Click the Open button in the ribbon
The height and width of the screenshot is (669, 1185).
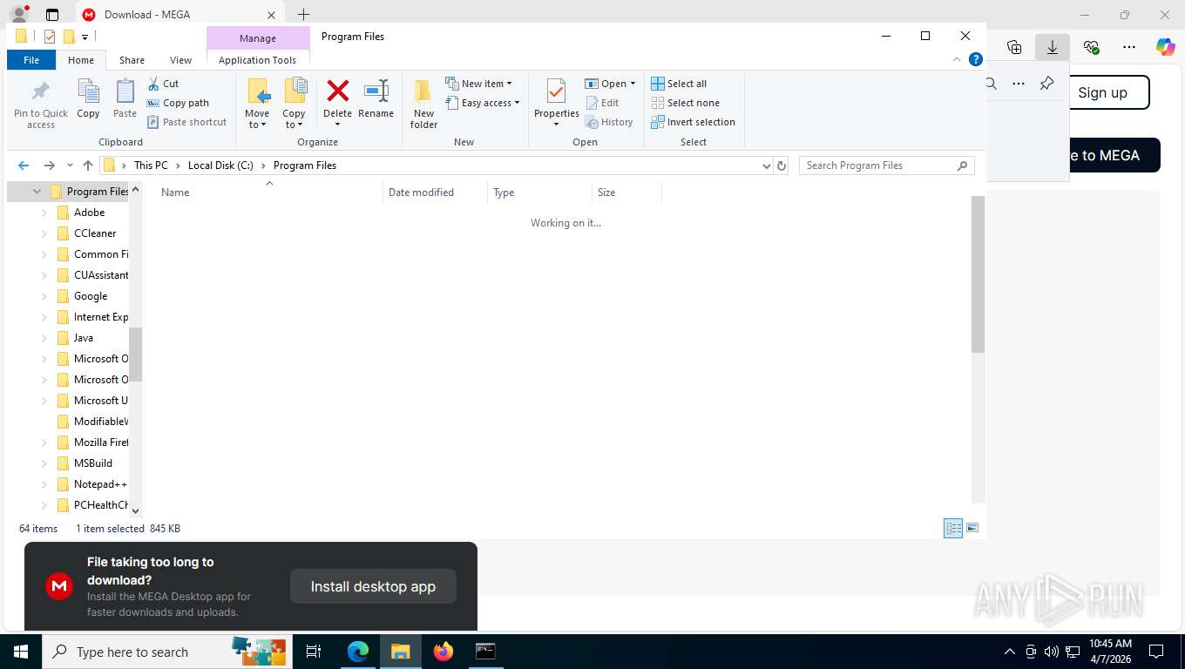tap(609, 84)
